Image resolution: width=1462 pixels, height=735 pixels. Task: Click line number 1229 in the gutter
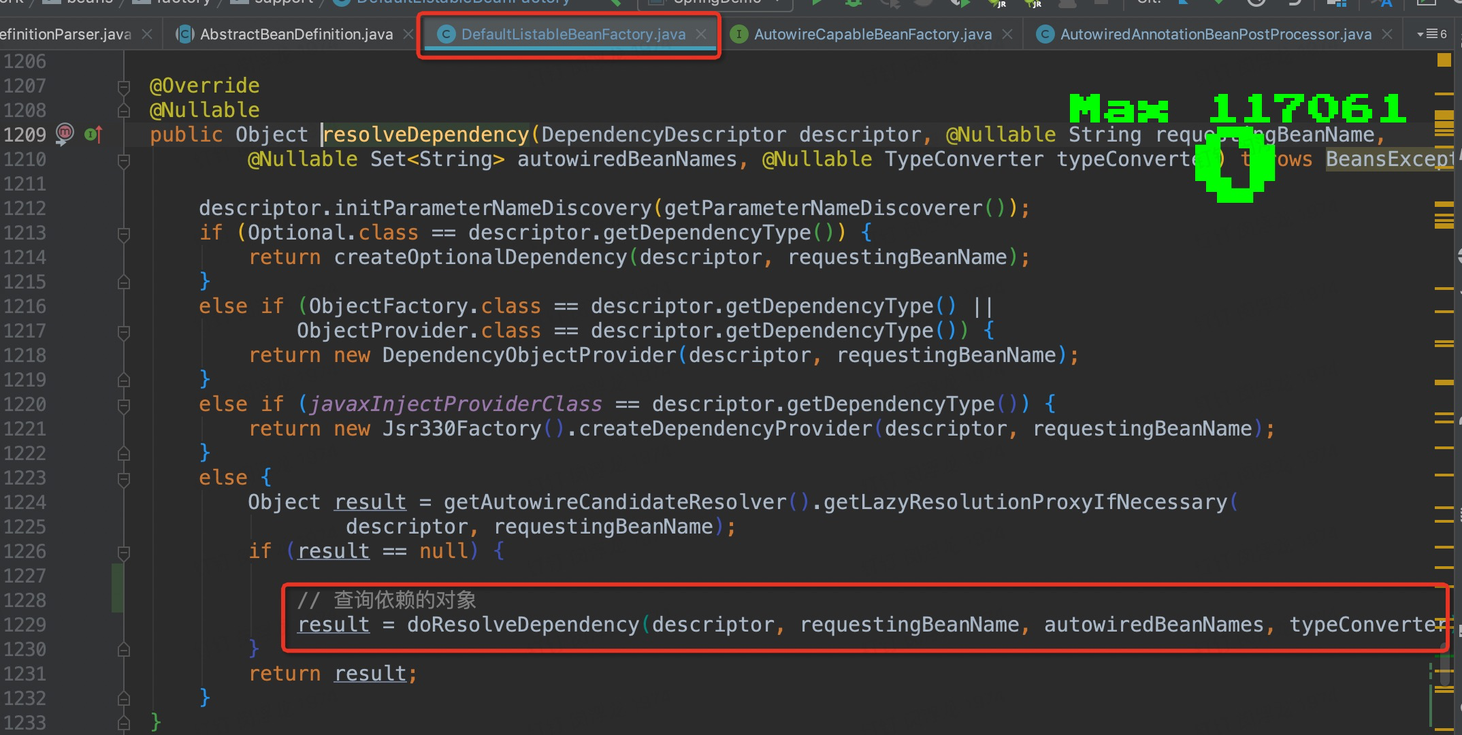pyautogui.click(x=25, y=625)
